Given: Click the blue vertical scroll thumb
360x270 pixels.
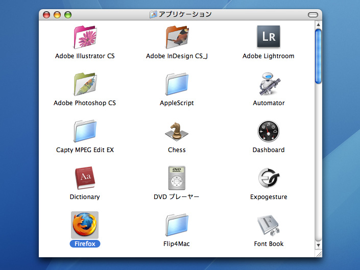Looking at the screenshot, I should pos(319,56).
